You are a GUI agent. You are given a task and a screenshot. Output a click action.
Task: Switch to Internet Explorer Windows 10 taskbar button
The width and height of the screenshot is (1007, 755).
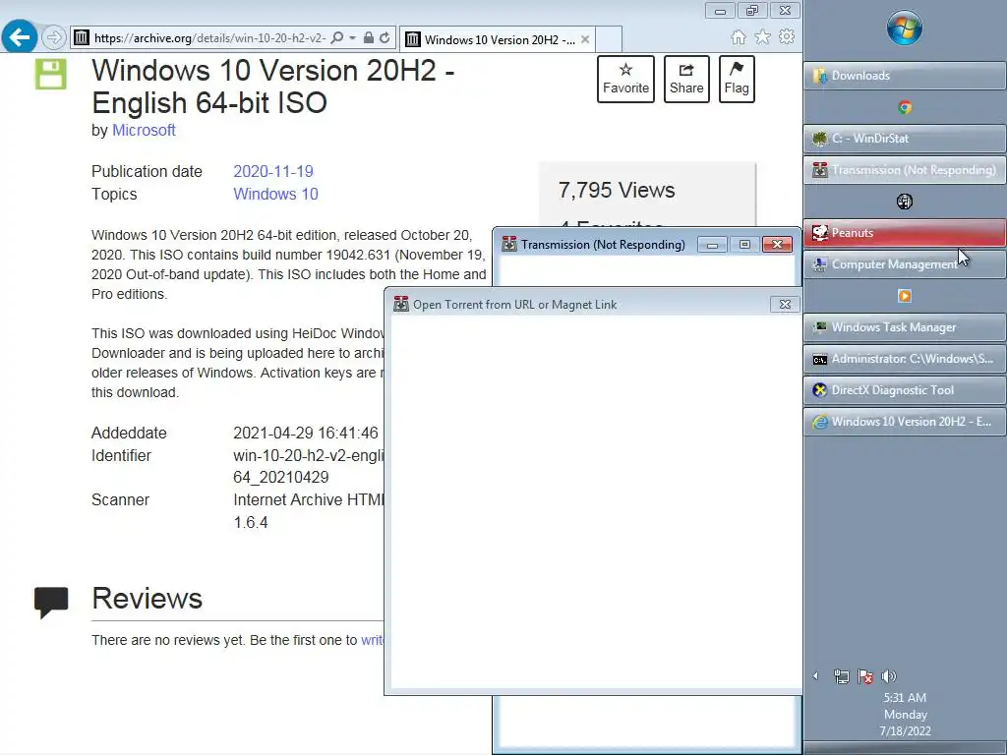(x=905, y=422)
